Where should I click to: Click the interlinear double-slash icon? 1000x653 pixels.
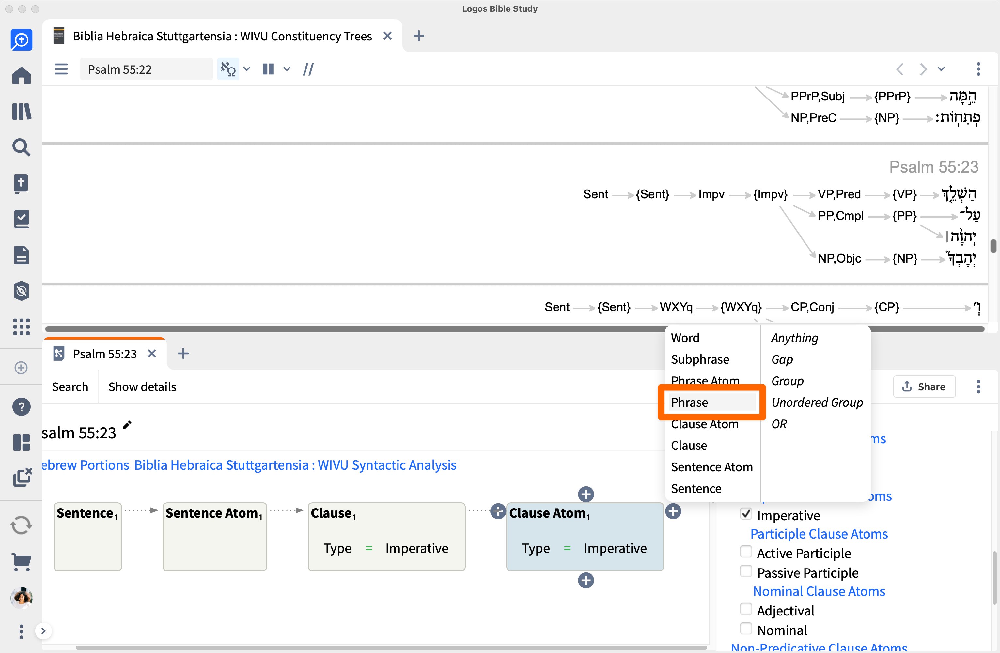tap(308, 69)
